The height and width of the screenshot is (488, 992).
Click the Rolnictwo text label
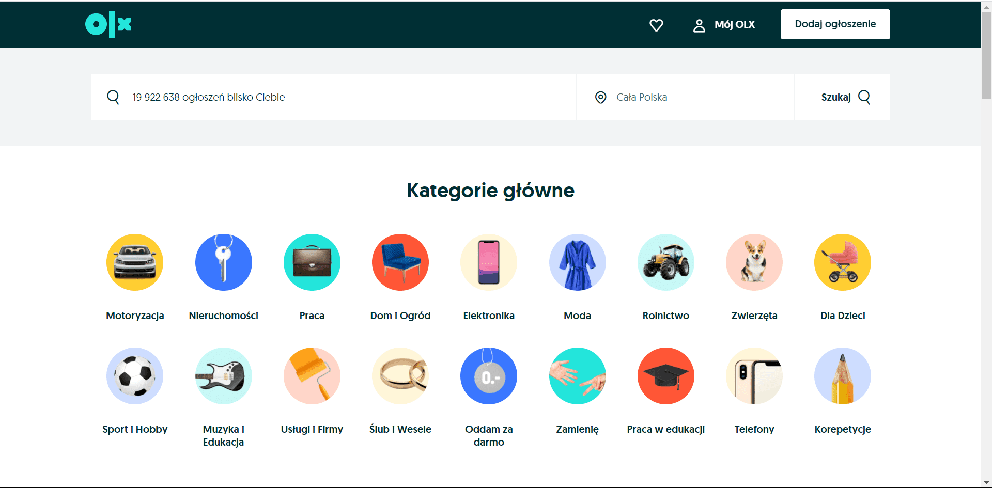[666, 316]
